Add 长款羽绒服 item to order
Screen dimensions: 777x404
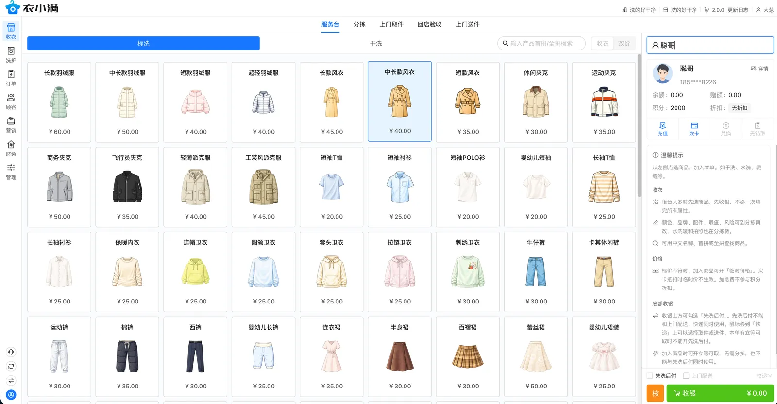(59, 102)
